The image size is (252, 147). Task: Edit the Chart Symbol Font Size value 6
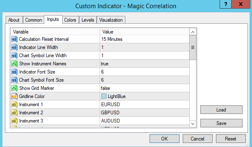tap(145, 80)
